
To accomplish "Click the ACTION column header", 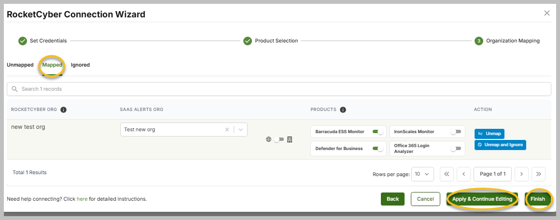I will (x=483, y=110).
